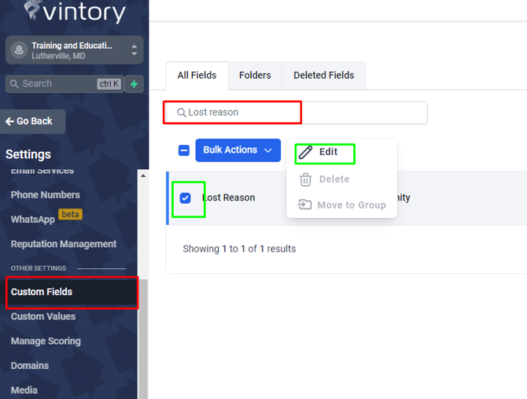Click the back arrow icon in Go Back

[9, 121]
